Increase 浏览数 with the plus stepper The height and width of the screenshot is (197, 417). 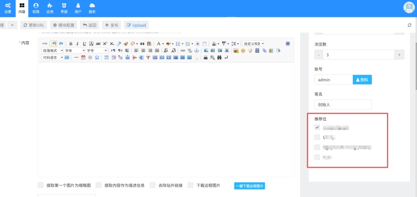(x=399, y=55)
